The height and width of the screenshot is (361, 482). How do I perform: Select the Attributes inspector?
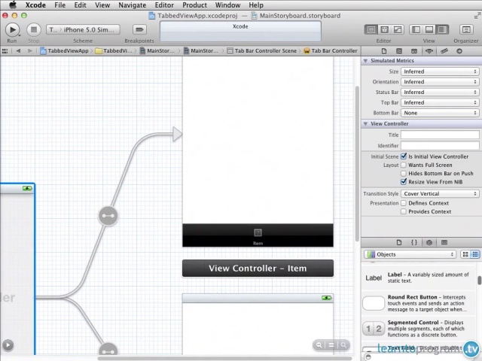pyautogui.click(x=429, y=51)
